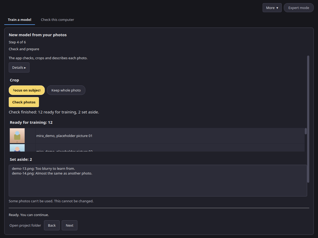Open the More dropdown menu
The height and width of the screenshot is (238, 318).
pos(272,8)
